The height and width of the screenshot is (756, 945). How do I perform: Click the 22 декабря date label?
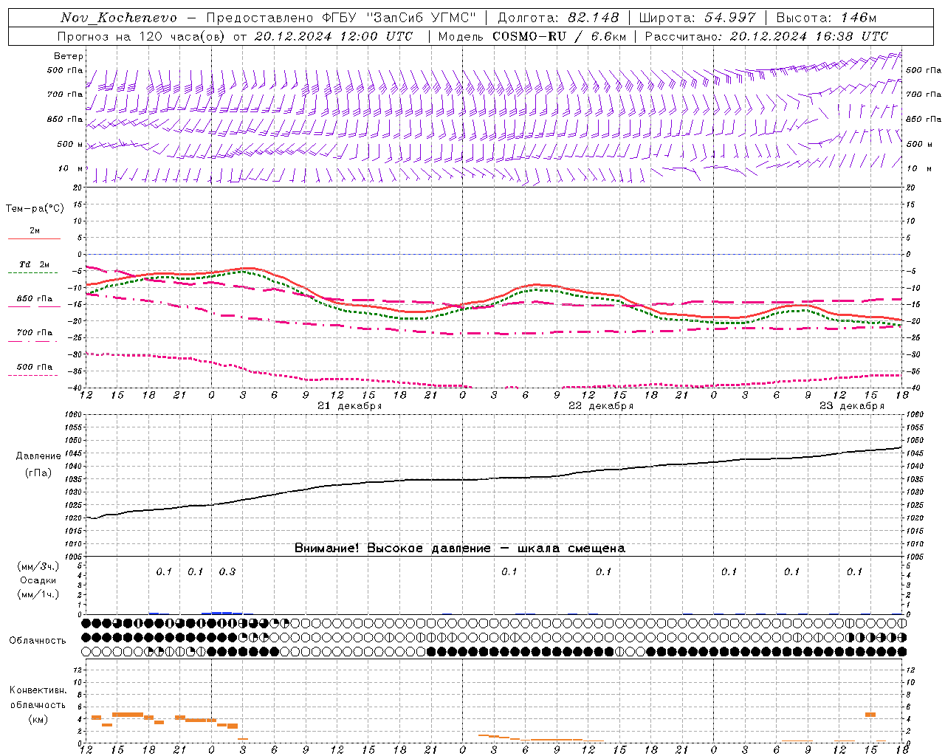click(x=600, y=406)
